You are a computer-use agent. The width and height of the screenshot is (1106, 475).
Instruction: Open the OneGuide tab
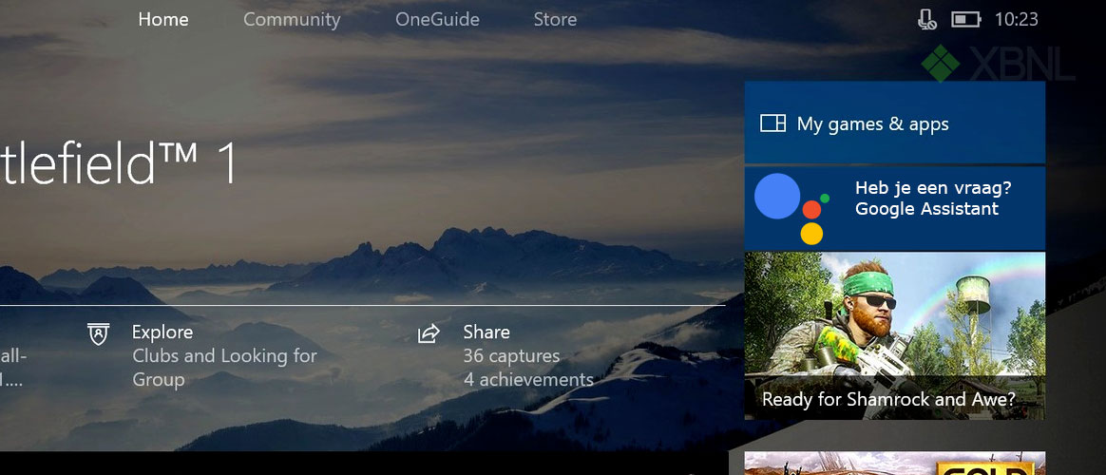click(x=437, y=20)
